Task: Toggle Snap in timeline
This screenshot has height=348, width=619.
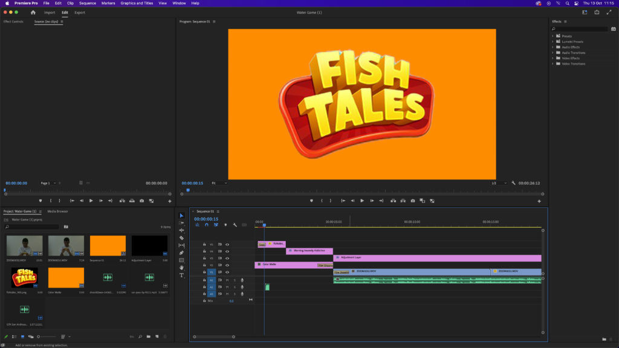Action: [207, 225]
